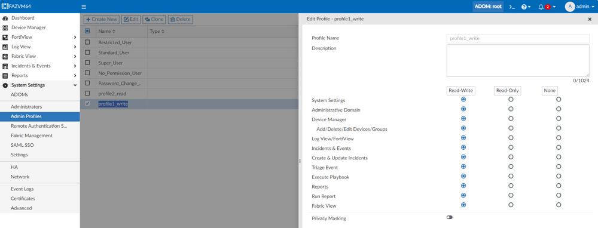Click the Read-Write column header button
598x228 pixels.
[x=460, y=91]
